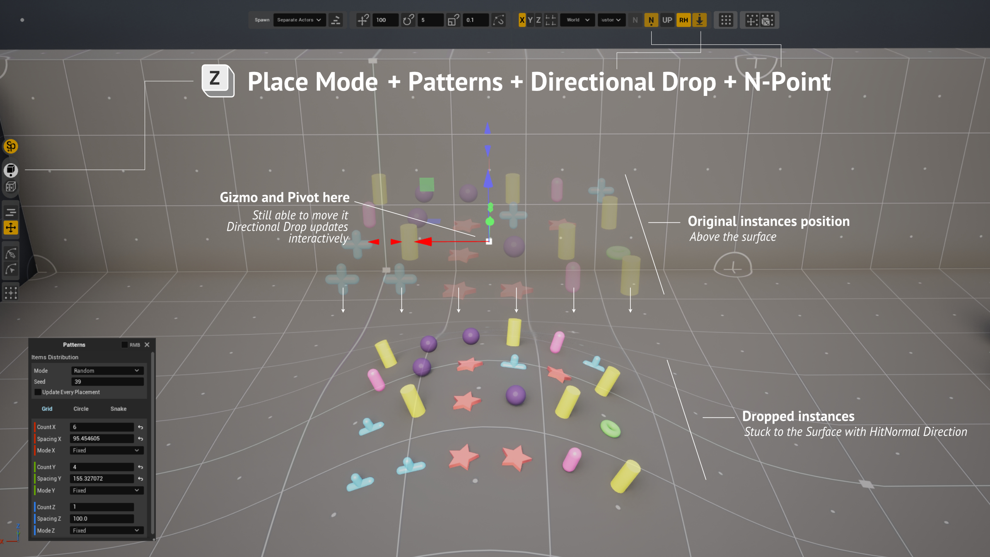
Task: Click the bounds alignment icon after Z
Action: click(550, 20)
